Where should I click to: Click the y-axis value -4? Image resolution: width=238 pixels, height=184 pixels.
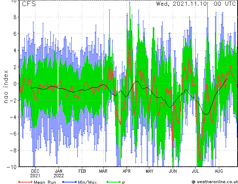point(13,117)
